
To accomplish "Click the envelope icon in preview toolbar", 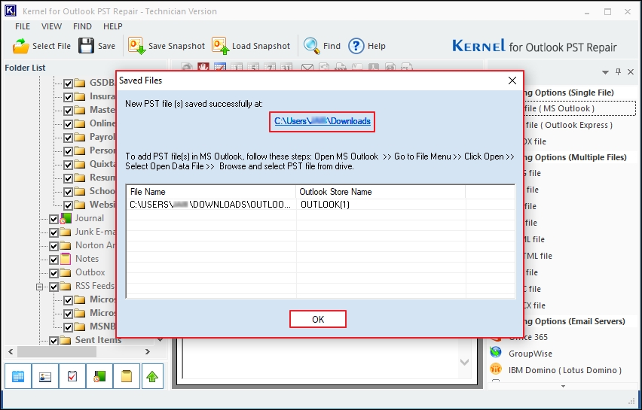I will (307, 68).
